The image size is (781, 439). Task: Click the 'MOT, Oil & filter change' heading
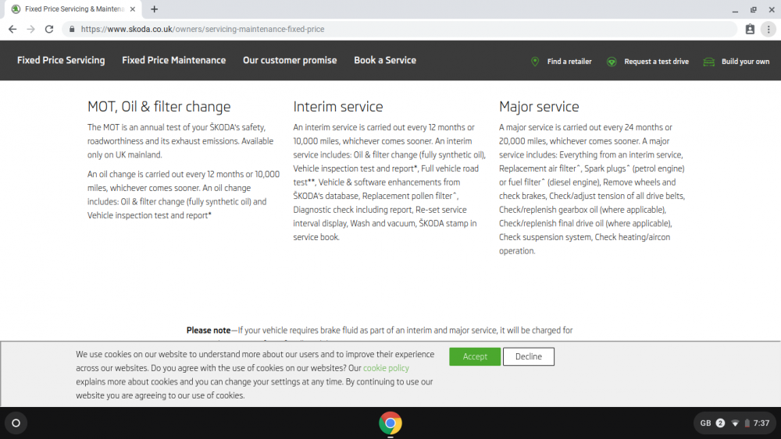(159, 106)
